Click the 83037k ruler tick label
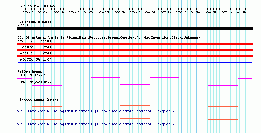Viewport: 261px width, 133px height. pyautogui.click(x=104, y=12)
